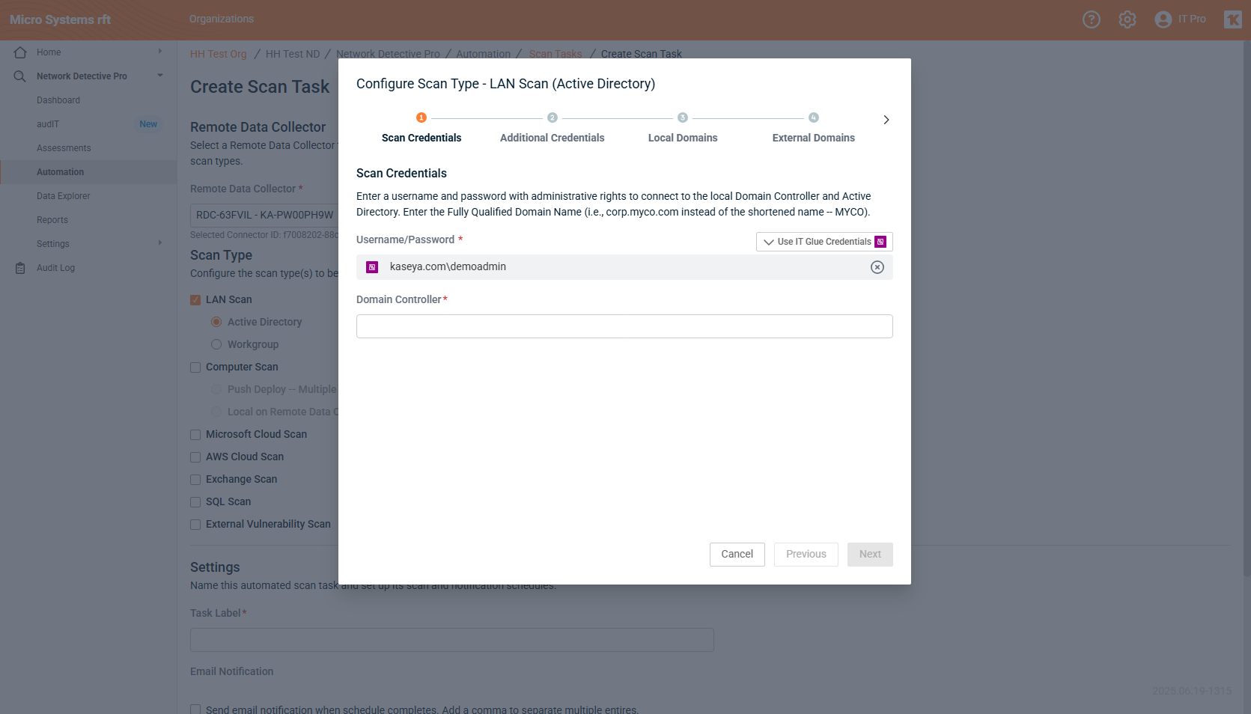1251x714 pixels.
Task: Open the HH Test Org breadcrumb link
Action: 219,54
